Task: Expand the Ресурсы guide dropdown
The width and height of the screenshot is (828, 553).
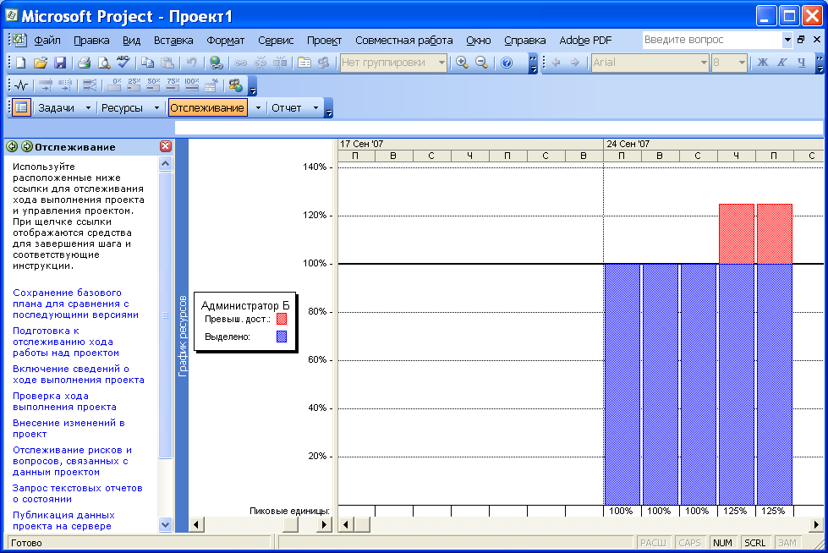Action: (156, 107)
